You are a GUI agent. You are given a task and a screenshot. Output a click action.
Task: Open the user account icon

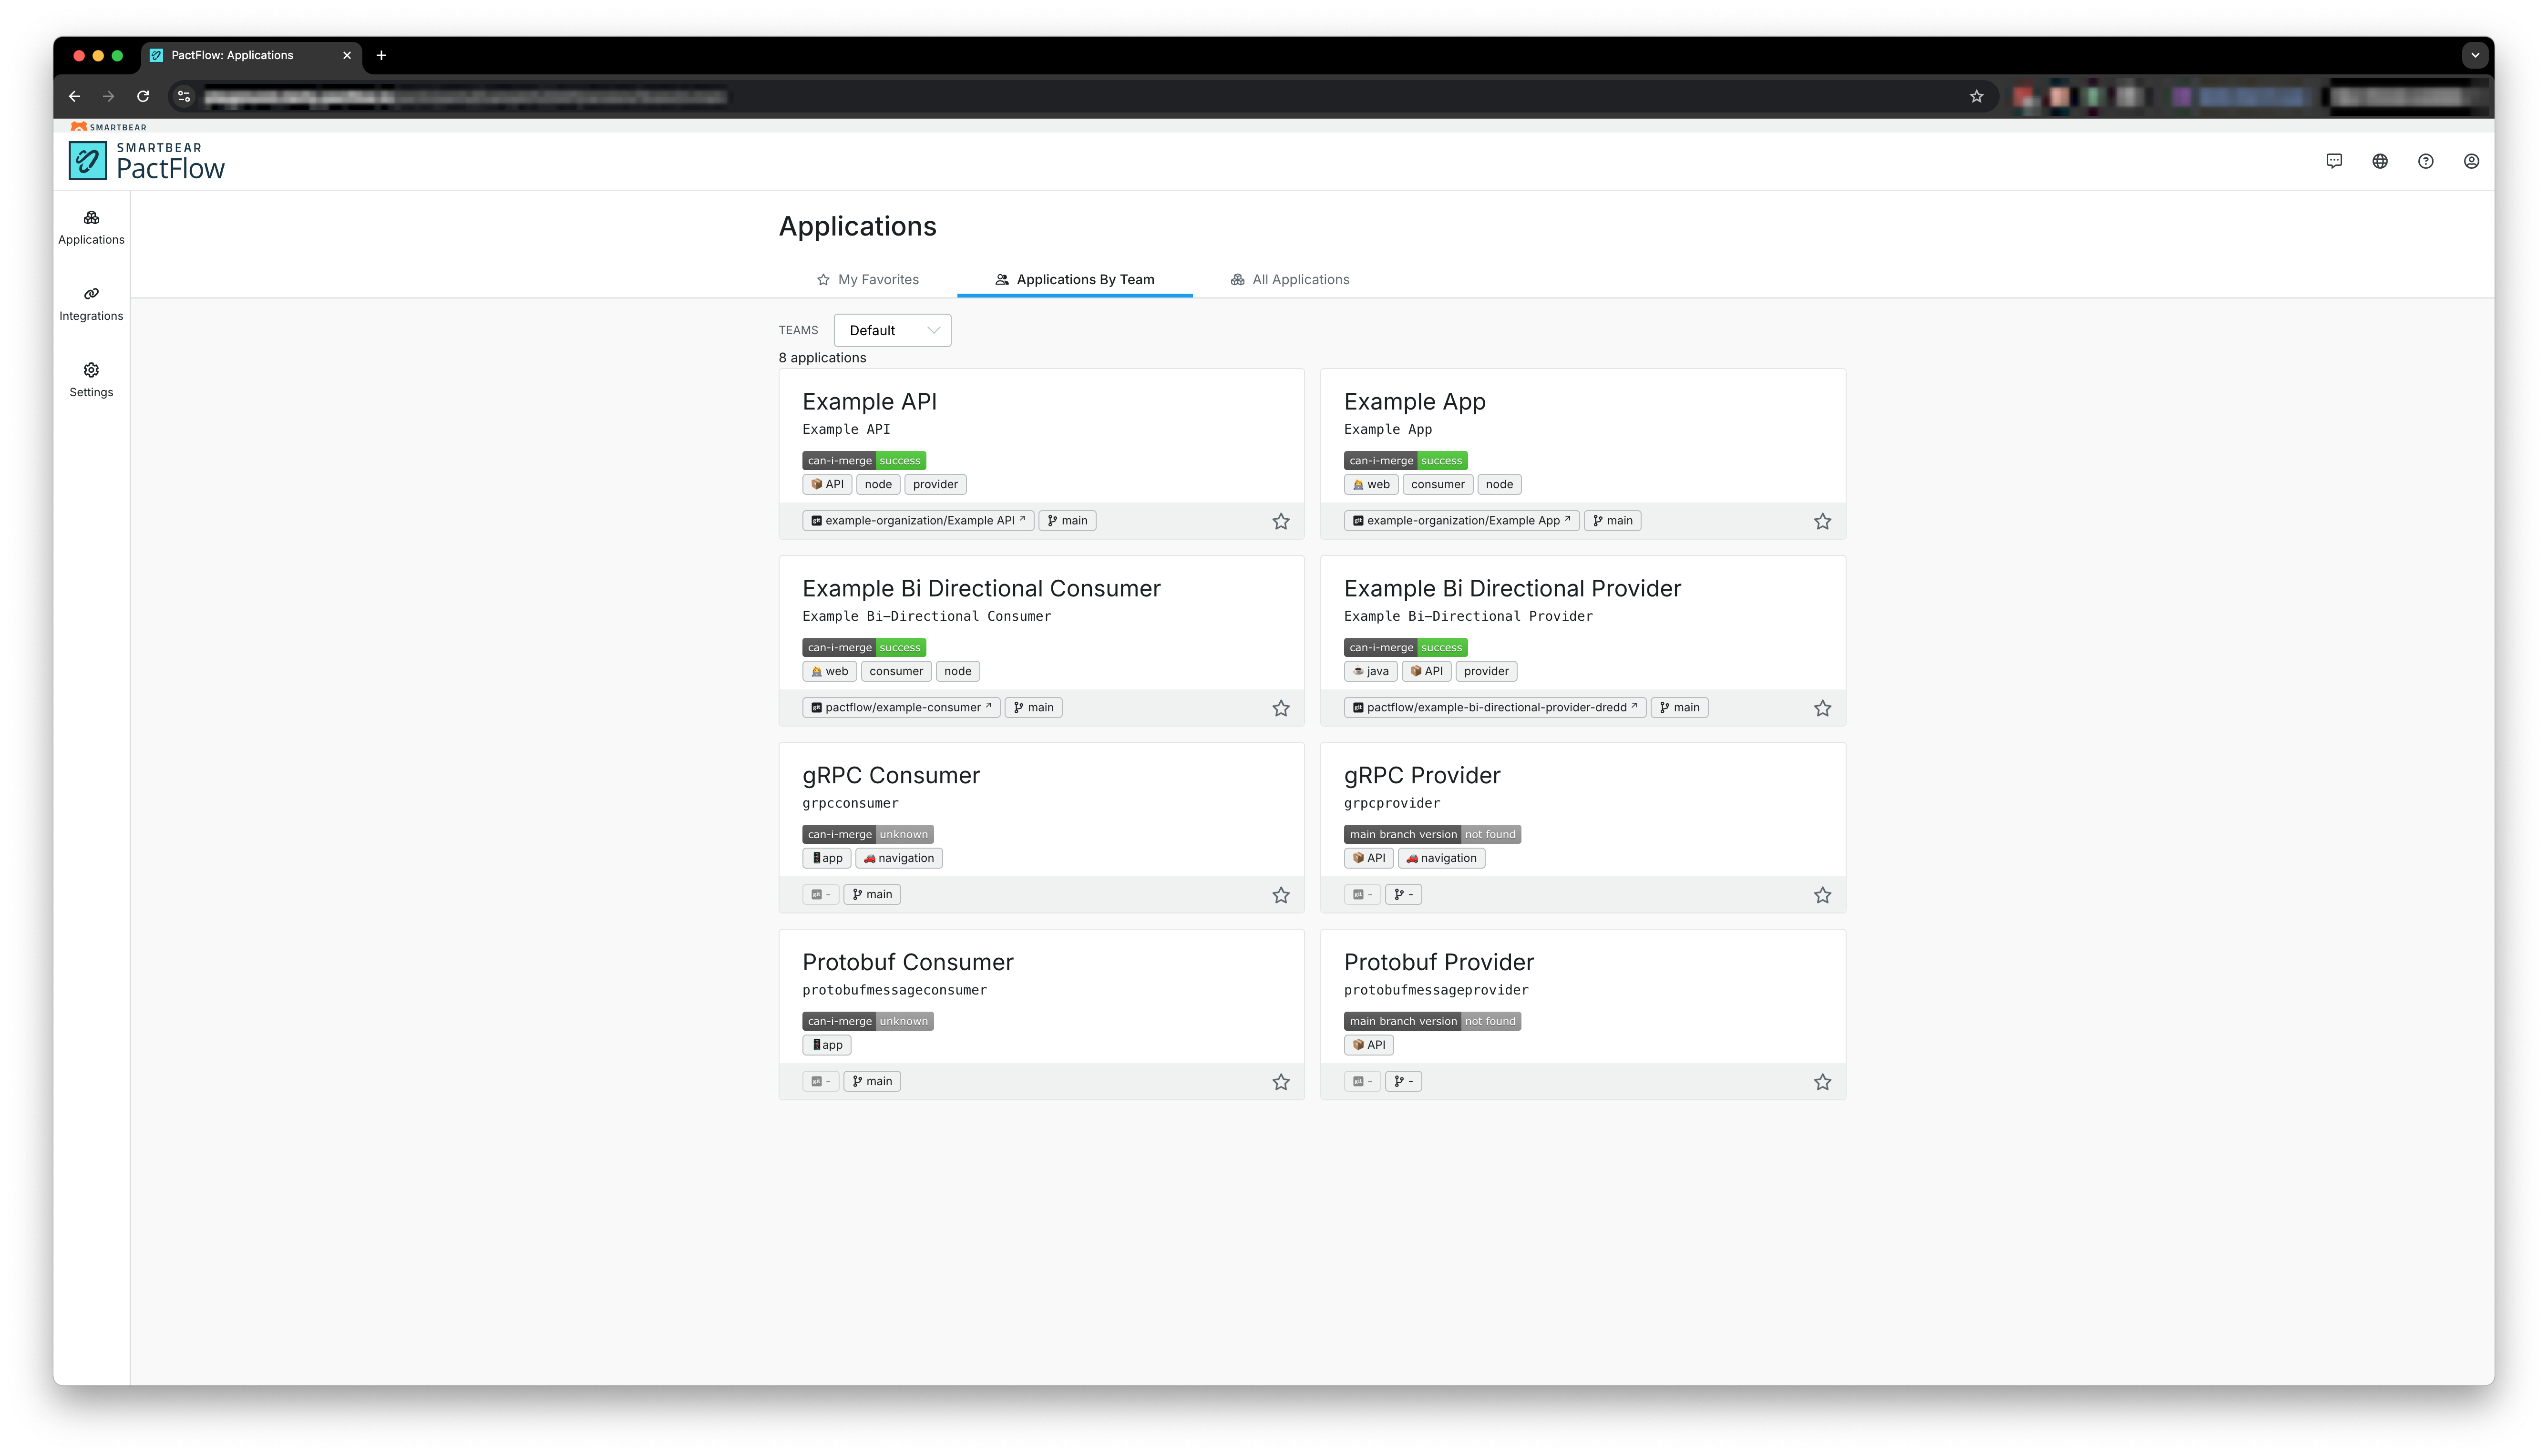point(2471,160)
